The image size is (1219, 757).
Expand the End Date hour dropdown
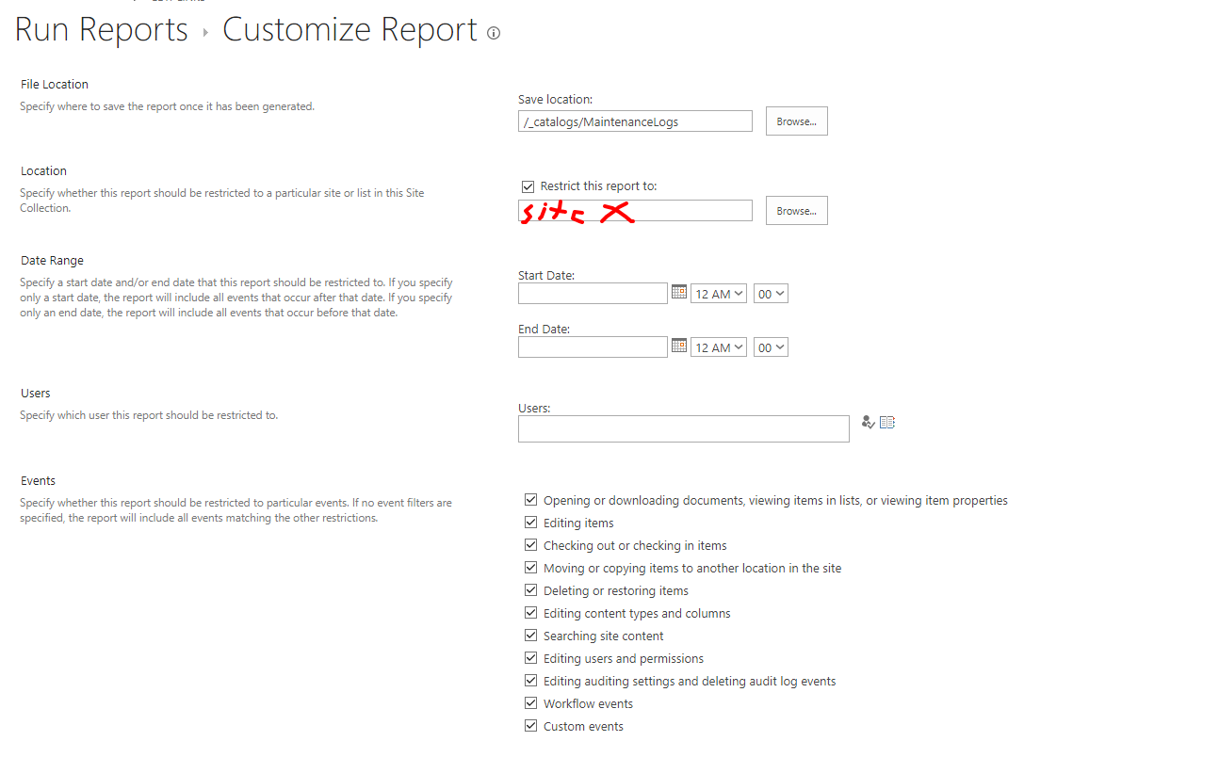click(719, 347)
